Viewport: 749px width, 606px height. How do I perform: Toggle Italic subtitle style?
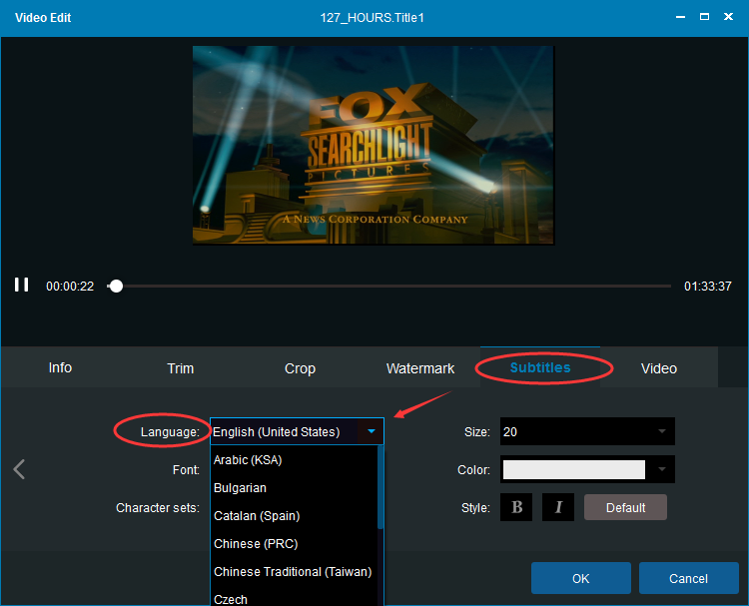[x=558, y=507]
